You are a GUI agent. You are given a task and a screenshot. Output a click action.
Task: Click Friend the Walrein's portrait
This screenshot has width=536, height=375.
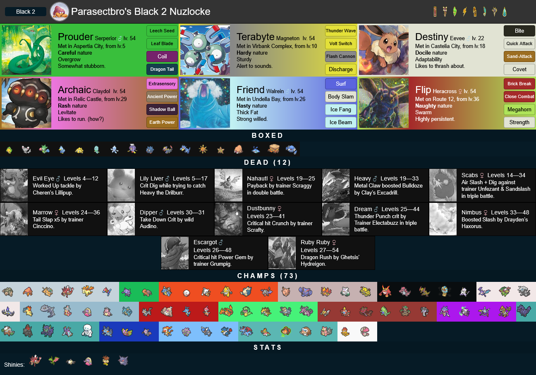[205, 103]
